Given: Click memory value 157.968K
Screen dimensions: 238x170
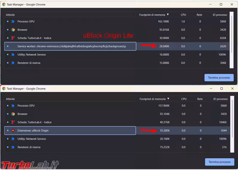Looking at the screenshot, I should (164, 106).
